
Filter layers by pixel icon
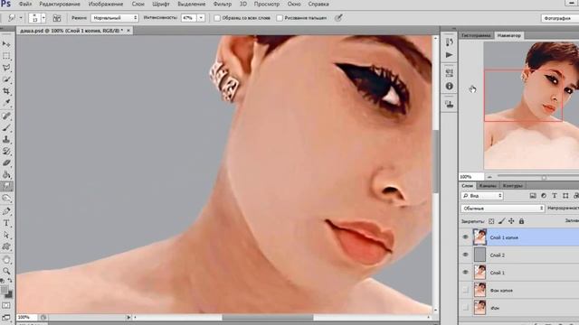[533, 196]
